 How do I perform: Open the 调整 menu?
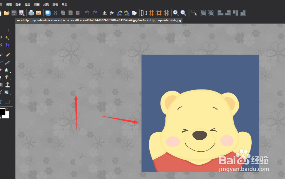coord(37,4)
